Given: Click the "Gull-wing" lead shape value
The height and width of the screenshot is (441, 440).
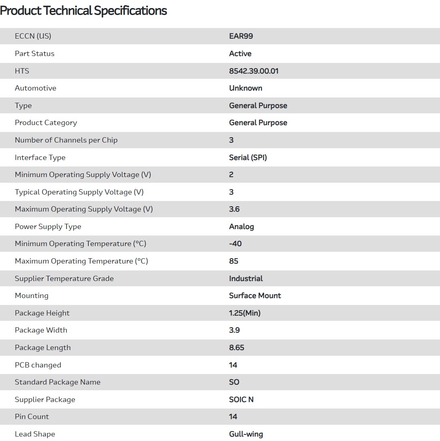Looking at the screenshot, I should point(246,434).
